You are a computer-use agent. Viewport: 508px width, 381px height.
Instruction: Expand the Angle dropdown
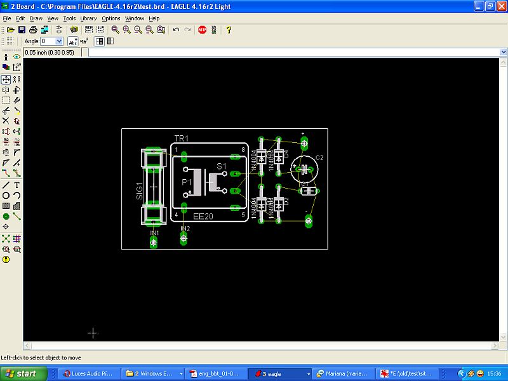59,41
